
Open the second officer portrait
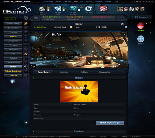(x=126, y=9)
